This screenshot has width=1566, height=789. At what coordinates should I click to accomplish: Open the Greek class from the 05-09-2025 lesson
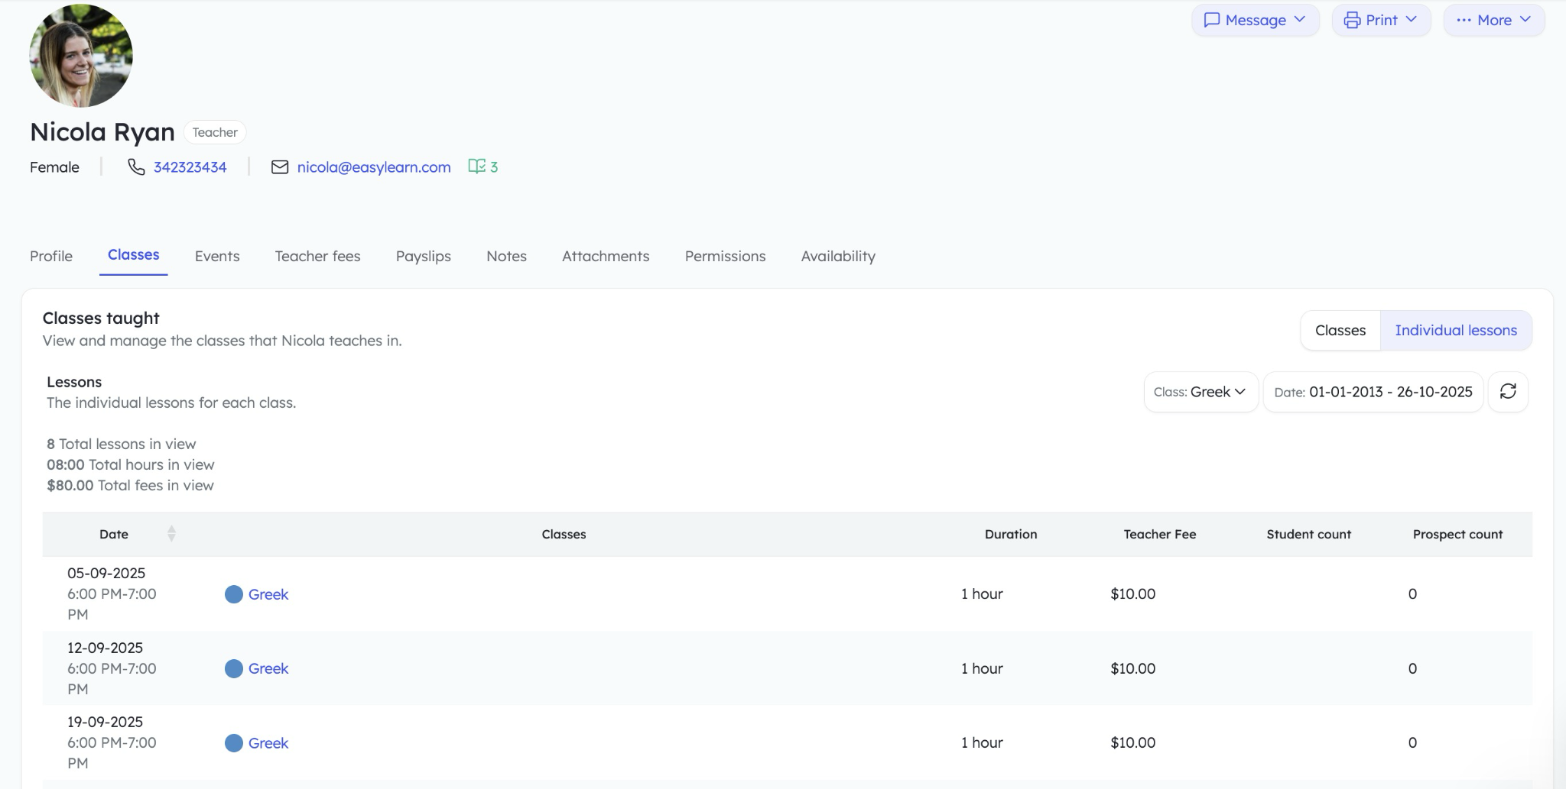tap(268, 593)
